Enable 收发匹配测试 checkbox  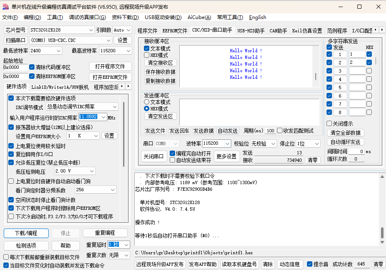280,131
